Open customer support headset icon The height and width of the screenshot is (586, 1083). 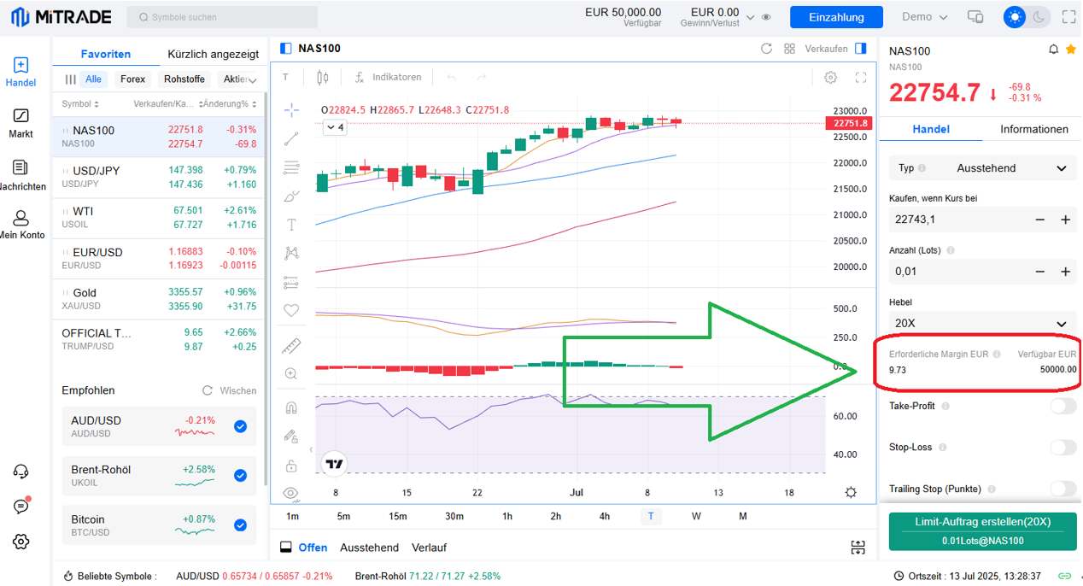click(21, 472)
